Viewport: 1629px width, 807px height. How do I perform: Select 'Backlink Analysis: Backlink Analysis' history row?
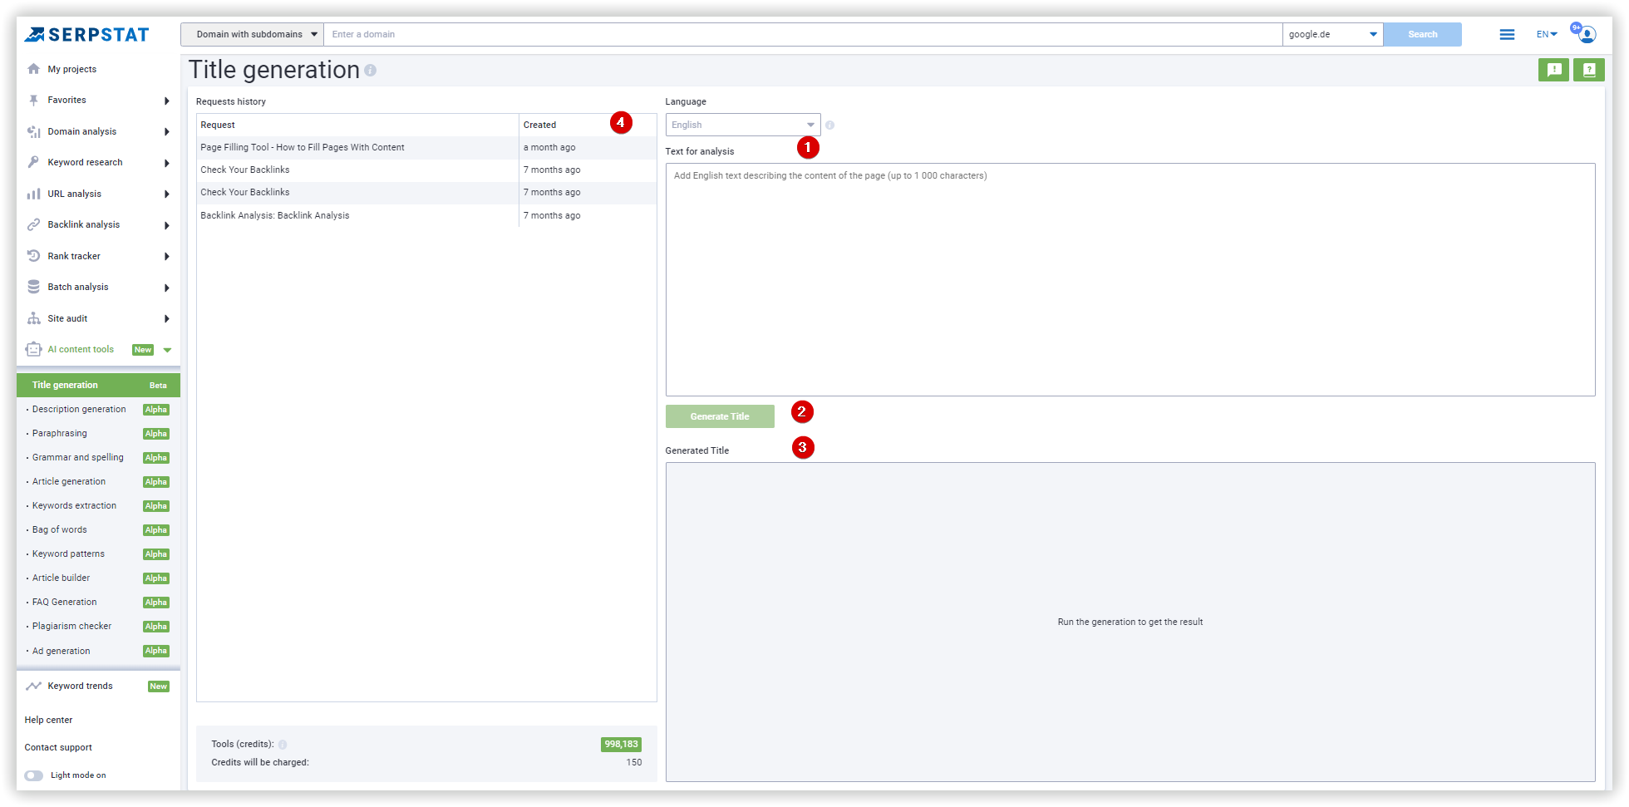click(426, 215)
